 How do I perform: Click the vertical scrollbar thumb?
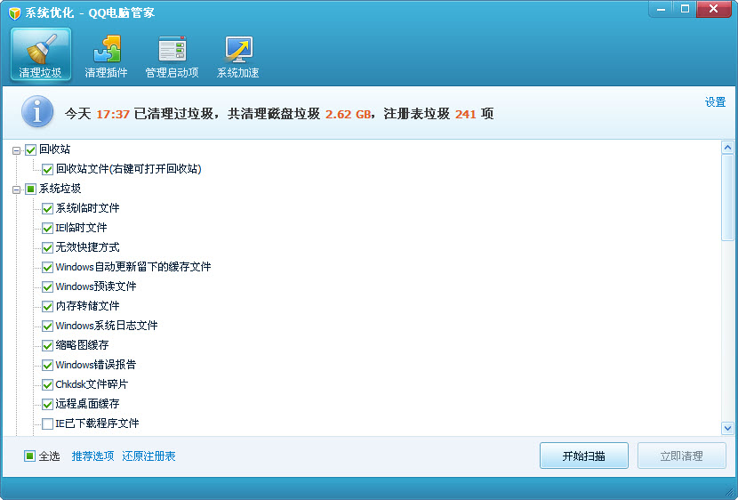pyautogui.click(x=727, y=198)
